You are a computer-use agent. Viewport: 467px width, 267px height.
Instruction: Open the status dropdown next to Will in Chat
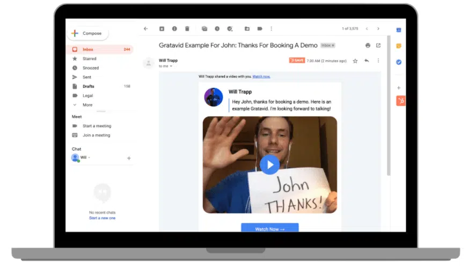click(89, 157)
